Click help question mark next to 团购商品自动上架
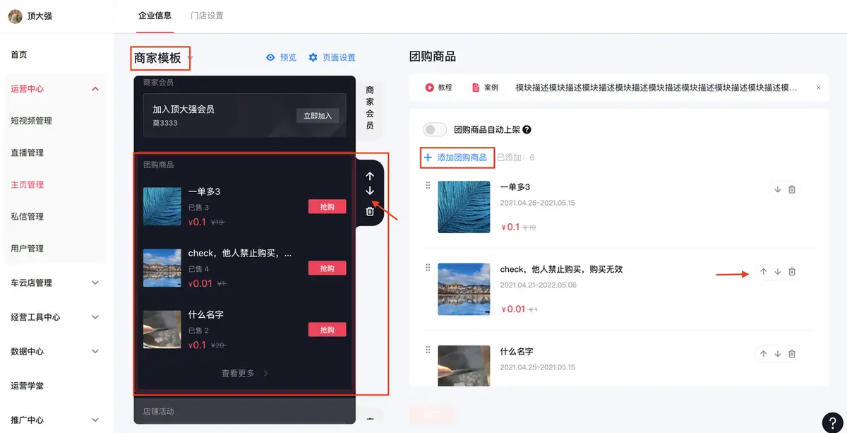Screen dimensions: 847x433 click(x=527, y=130)
